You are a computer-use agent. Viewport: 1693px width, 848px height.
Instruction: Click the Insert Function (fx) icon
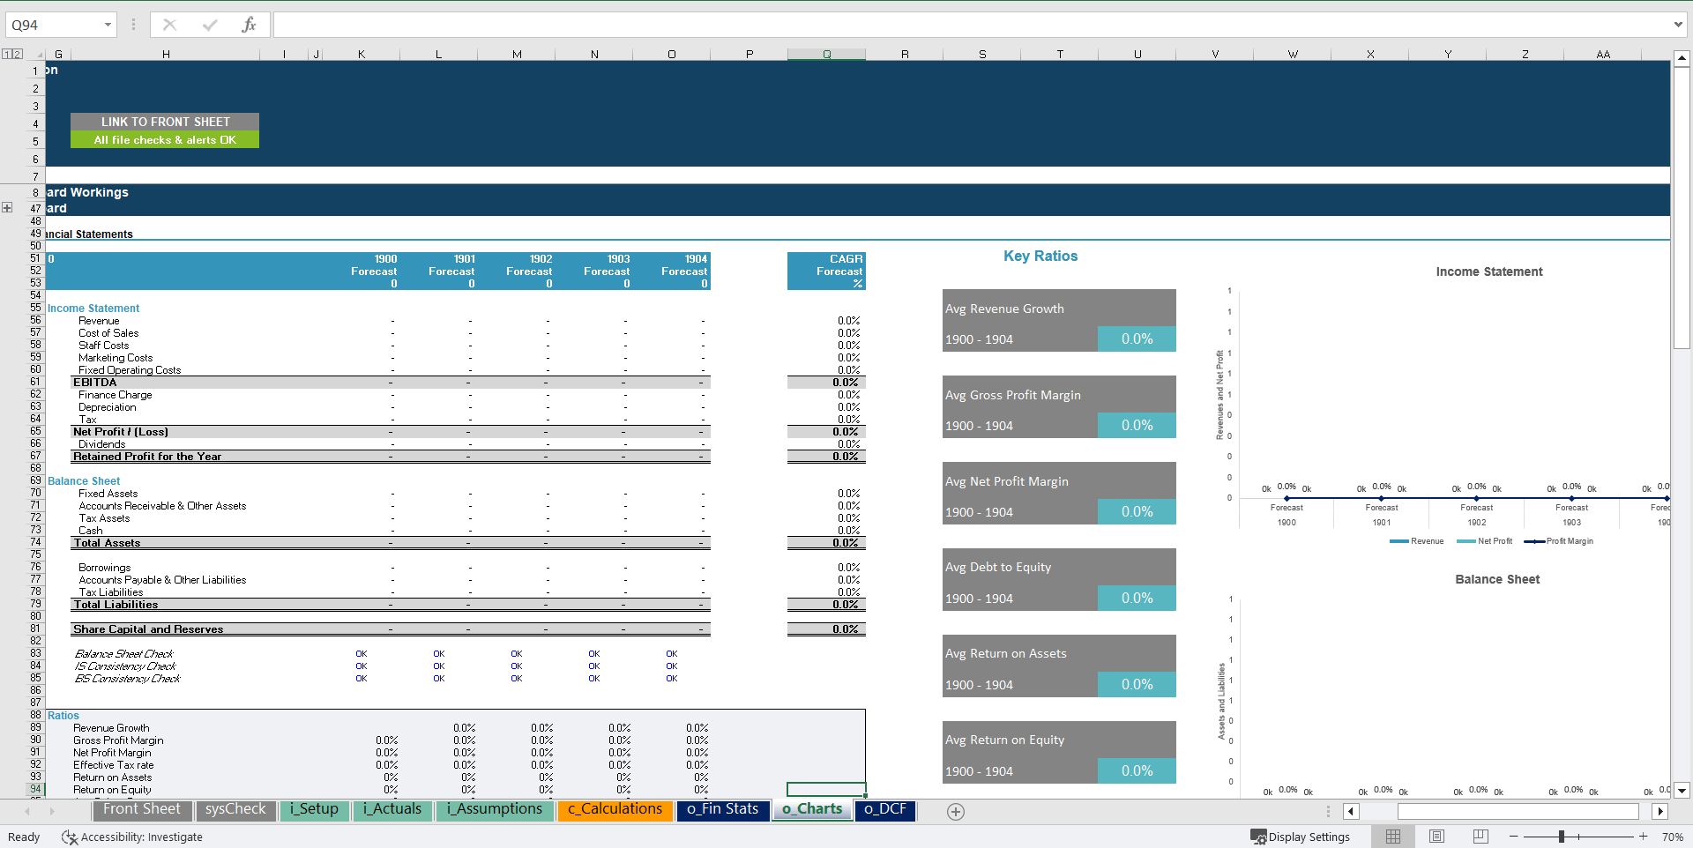click(250, 24)
